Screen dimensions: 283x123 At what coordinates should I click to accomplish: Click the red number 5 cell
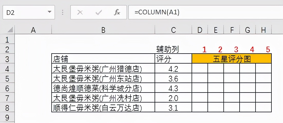point(263,49)
